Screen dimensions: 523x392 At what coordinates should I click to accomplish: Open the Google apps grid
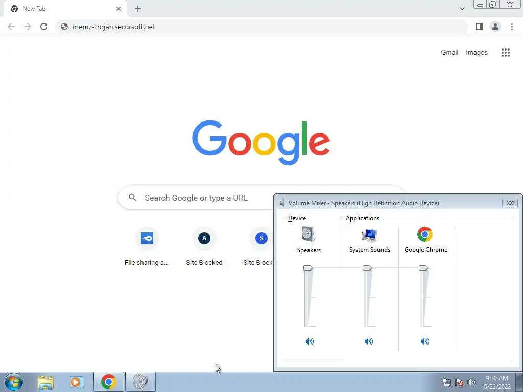coord(506,53)
